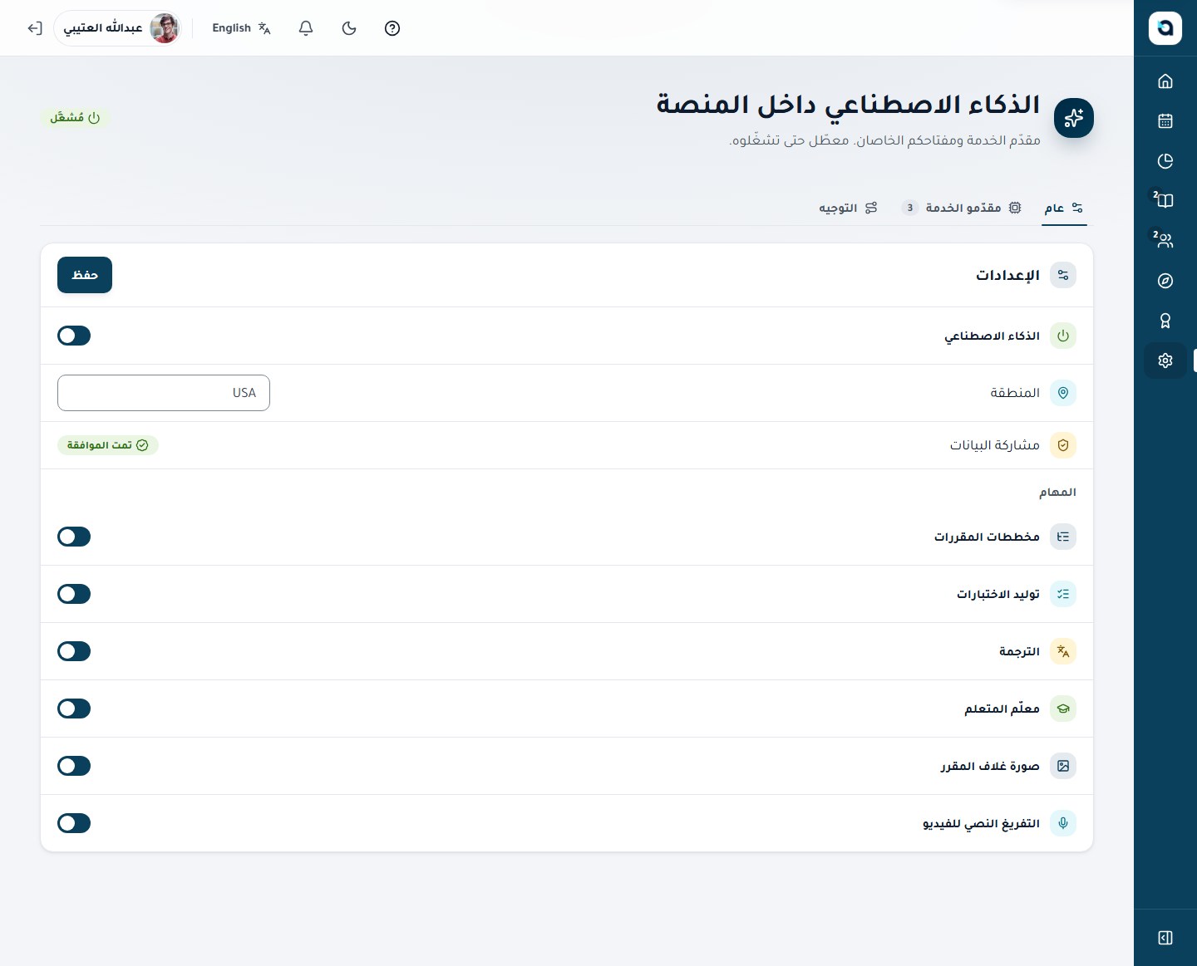1197x966 pixels.
Task: Open the compass explore icon
Action: [1165, 281]
